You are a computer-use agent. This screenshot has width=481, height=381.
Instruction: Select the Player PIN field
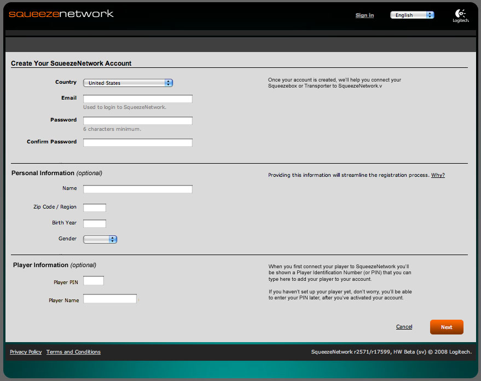(x=93, y=281)
